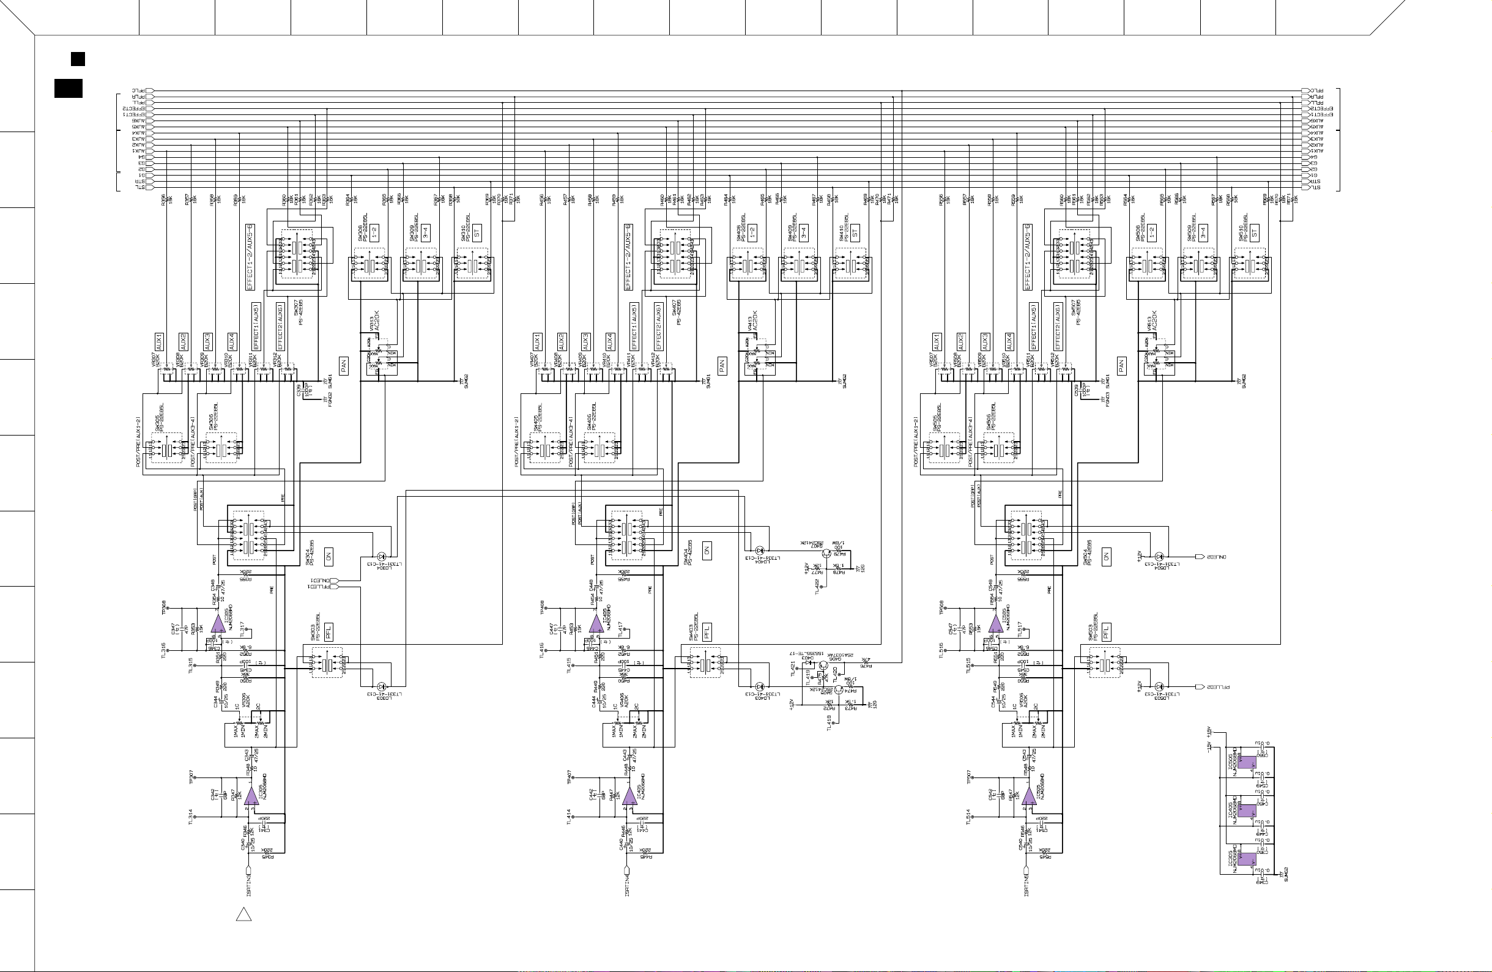Click the ONLED1 signal connector flag
1492x972 pixels.
[x=333, y=581]
